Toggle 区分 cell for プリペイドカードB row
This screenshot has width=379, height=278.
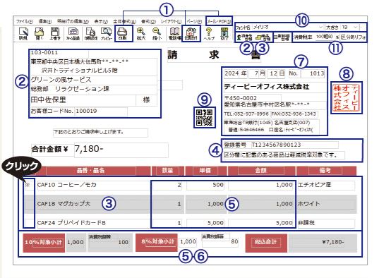pos(29,223)
